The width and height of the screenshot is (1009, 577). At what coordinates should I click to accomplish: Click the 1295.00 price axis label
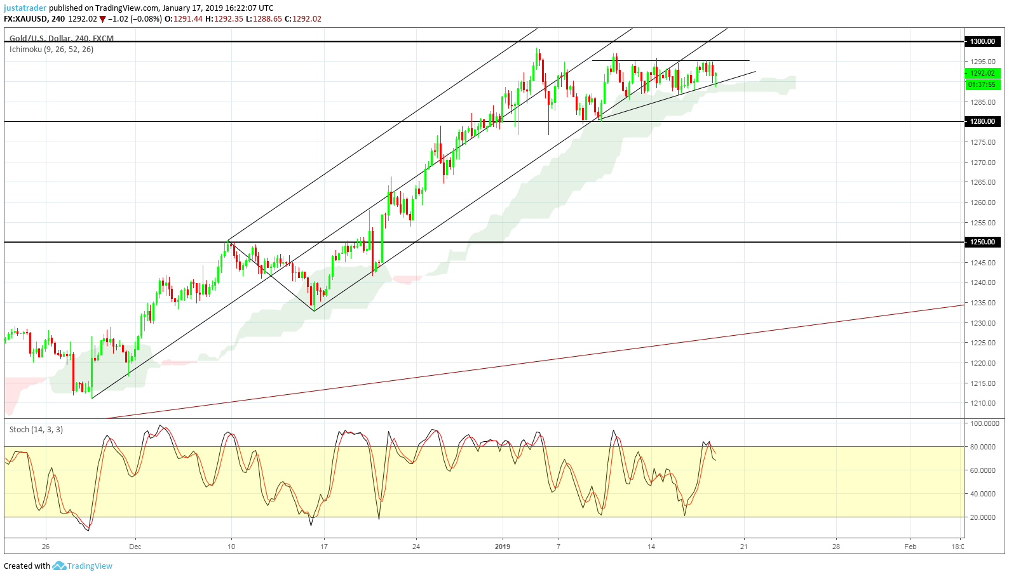(x=983, y=62)
